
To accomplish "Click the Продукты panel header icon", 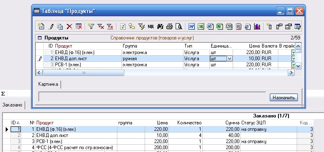I will pos(40,38).
